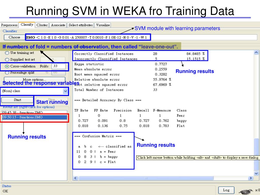Screen dimensions: 260x195
Task: Click the confusion matrix row a = Fear
Action: point(96,152)
